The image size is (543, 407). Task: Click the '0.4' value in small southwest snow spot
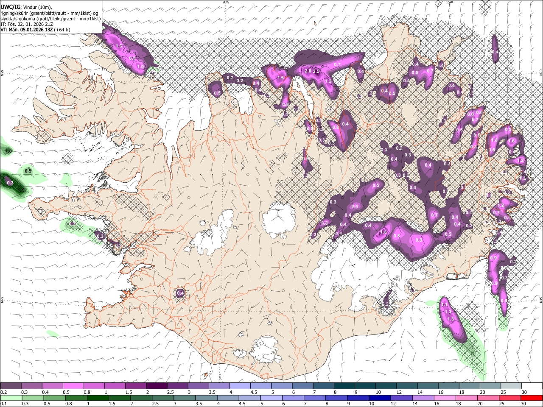click(x=180, y=293)
